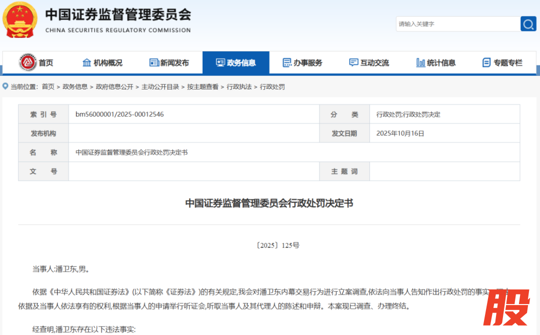Click the CSRC national emblem logo
Screen dimensions: 540x335
[x=20, y=20]
